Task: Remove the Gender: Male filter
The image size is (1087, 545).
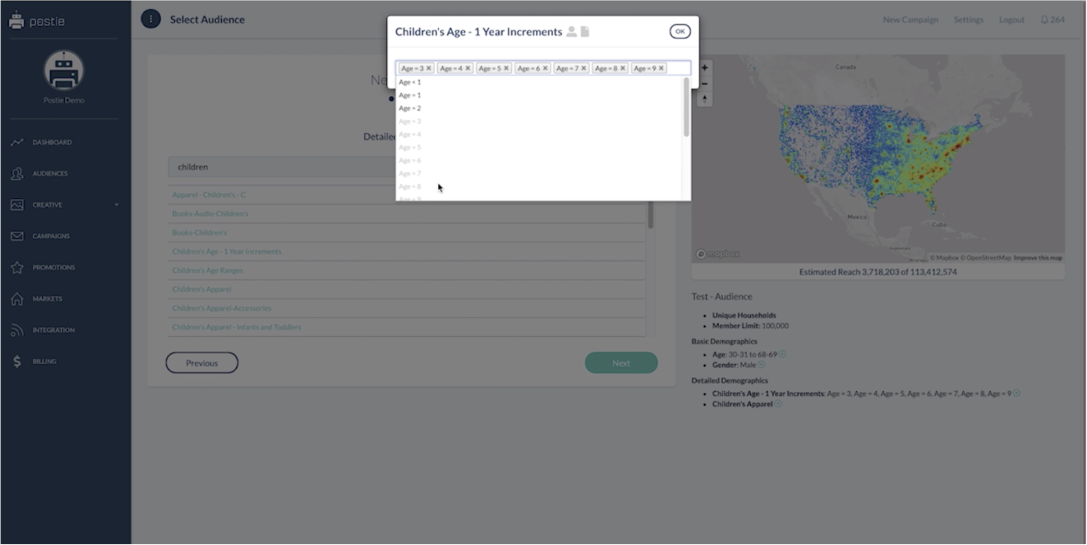Action: pos(761,365)
